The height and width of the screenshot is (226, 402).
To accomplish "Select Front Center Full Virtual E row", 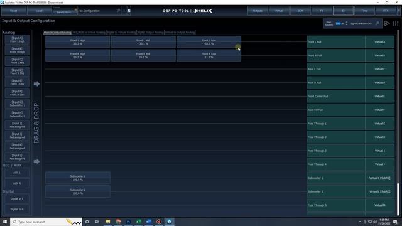I will coord(350,96).
